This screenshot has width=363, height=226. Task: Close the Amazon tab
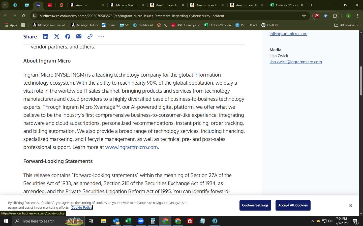click(x=102, y=5)
